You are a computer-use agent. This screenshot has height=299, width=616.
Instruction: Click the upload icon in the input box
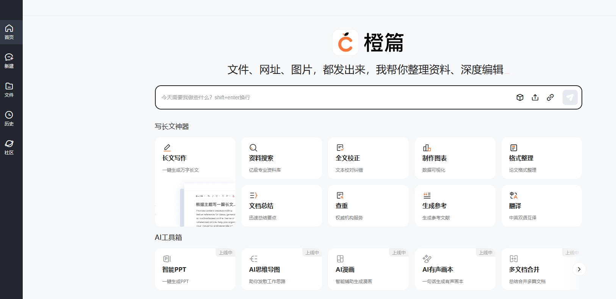coord(535,97)
